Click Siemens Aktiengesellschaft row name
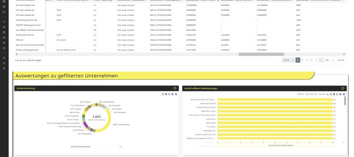This screenshot has width=354, height=157. [27, 50]
